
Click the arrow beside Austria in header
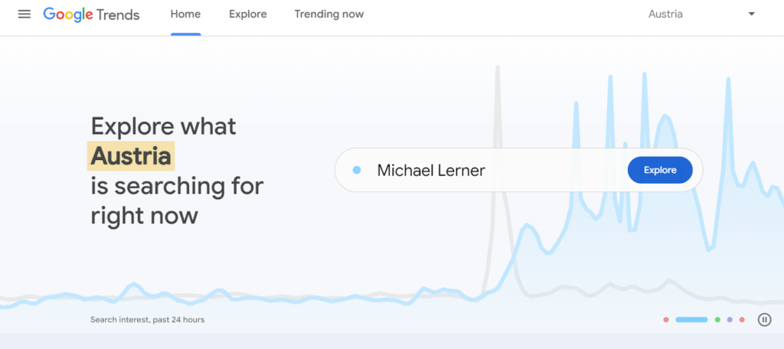(751, 15)
